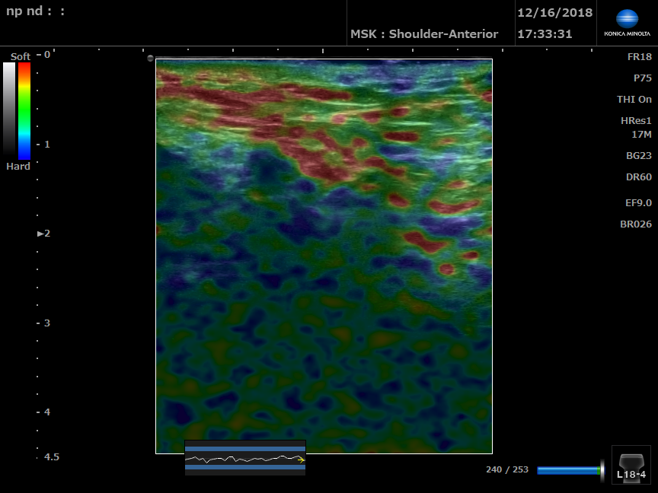The height and width of the screenshot is (493, 658).
Task: Click the 240 / 253 frame counter
Action: pos(506,470)
